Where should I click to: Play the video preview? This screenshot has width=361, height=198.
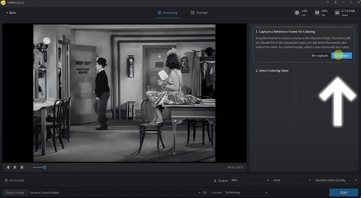(15, 167)
